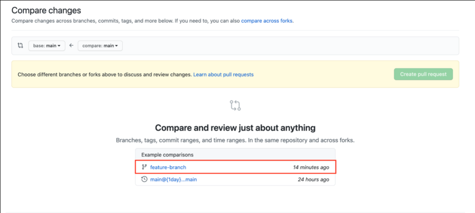Click the branch icon next to feature-branch

pyautogui.click(x=144, y=167)
